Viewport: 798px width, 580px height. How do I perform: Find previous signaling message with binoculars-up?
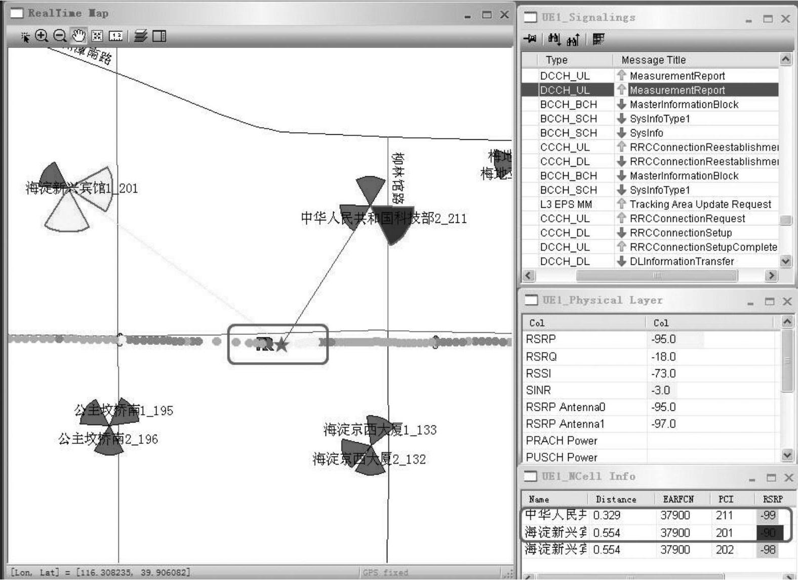(x=573, y=39)
